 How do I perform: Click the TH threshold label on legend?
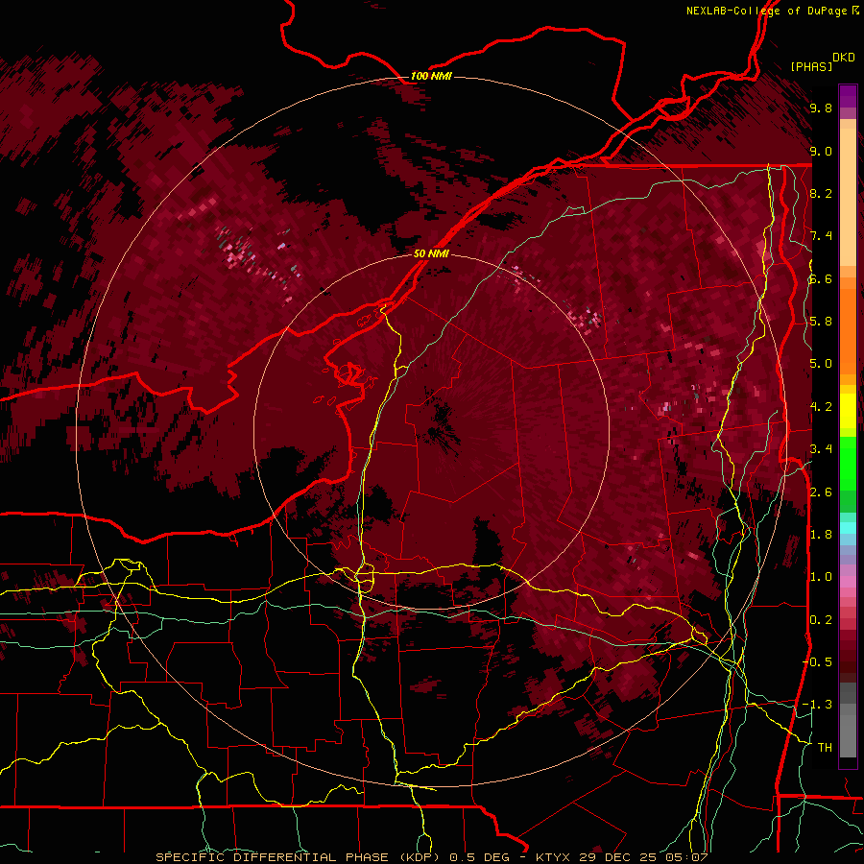[x=825, y=748]
